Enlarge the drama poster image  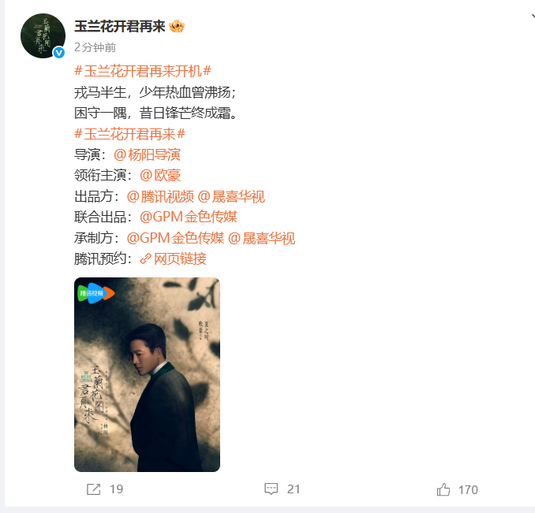(x=147, y=374)
